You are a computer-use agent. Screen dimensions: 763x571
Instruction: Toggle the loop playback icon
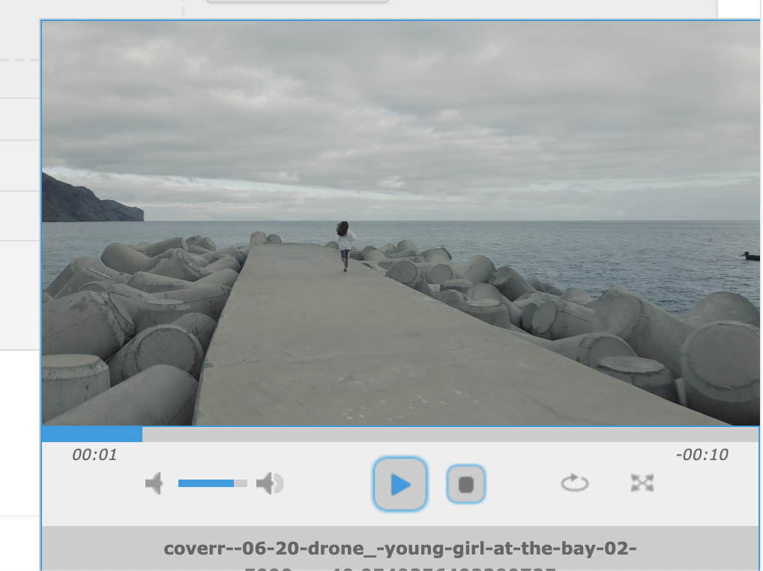click(574, 483)
